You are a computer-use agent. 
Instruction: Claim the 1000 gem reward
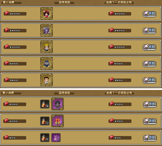[x=150, y=121]
